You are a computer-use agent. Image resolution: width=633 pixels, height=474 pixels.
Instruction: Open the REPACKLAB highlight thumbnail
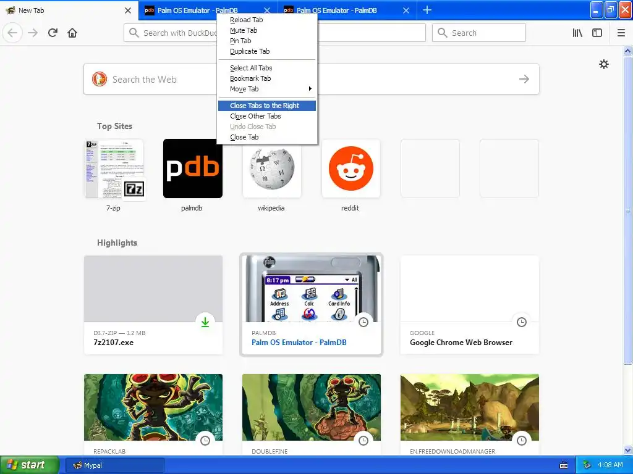153,407
